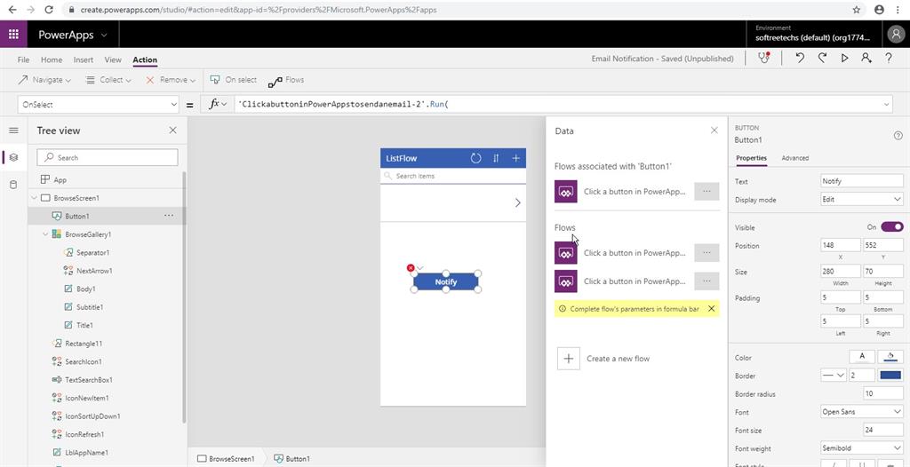Click the associated flow's purple icon
This screenshot has width=910, height=467.
(x=566, y=191)
